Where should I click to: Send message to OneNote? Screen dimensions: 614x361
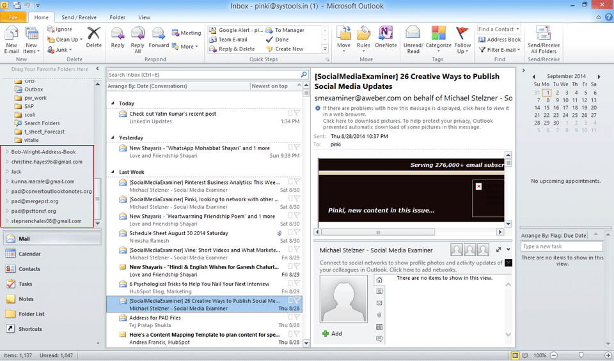point(386,33)
